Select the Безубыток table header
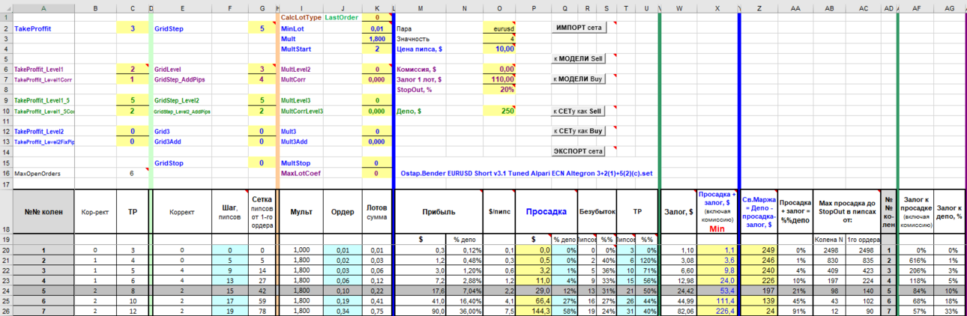 click(x=597, y=212)
